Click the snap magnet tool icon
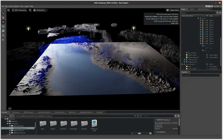The image size is (223, 140). [x=3, y=35]
